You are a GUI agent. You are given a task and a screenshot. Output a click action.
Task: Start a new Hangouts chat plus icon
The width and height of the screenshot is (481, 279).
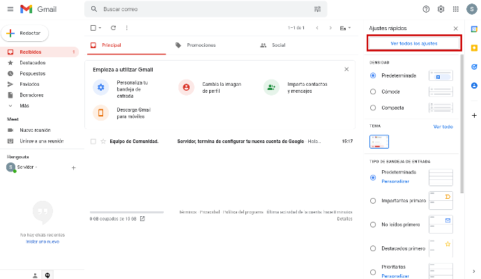(74, 168)
